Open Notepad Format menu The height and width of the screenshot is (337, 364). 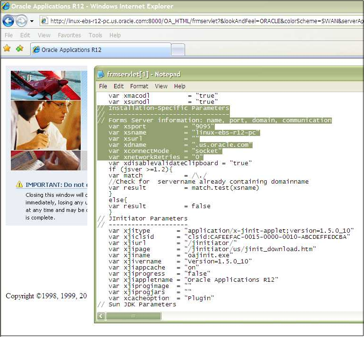[x=139, y=86]
